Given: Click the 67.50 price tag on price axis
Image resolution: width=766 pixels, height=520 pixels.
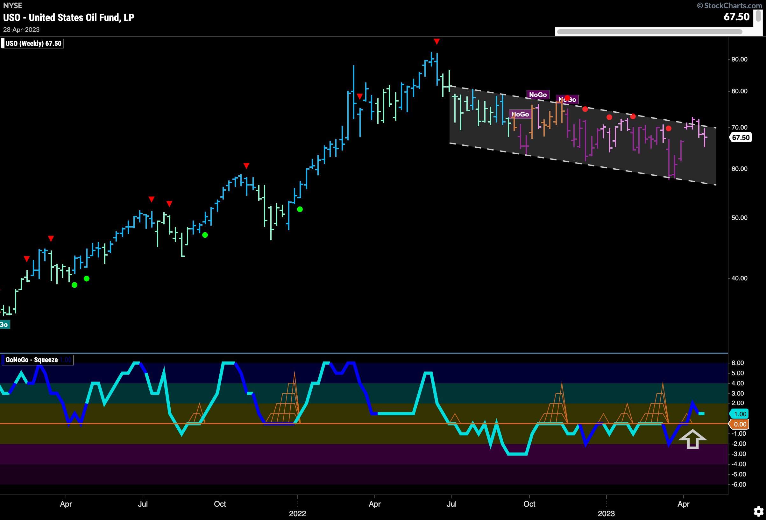Looking at the screenshot, I should click(740, 137).
